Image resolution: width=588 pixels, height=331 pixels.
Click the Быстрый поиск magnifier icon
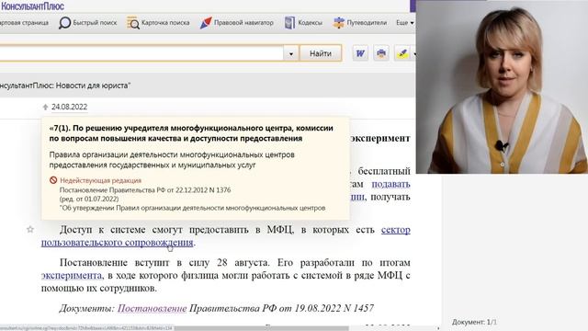(x=64, y=23)
